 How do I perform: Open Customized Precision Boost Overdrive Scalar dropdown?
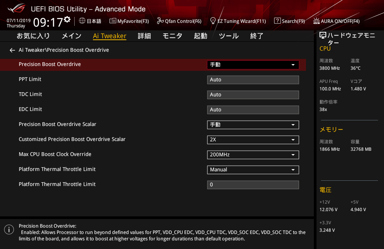[x=253, y=139]
